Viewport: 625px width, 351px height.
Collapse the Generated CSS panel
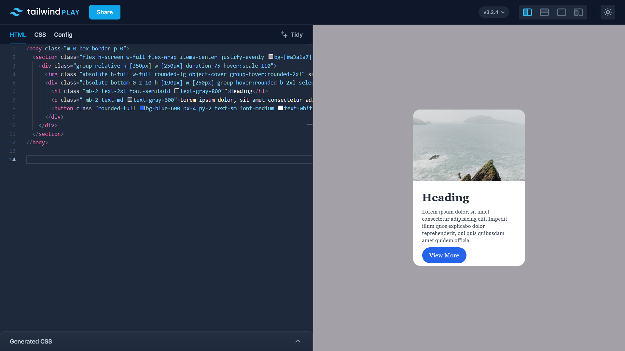(x=298, y=341)
